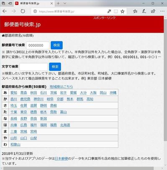Open the 山梨 prefecture link

coord(33,138)
